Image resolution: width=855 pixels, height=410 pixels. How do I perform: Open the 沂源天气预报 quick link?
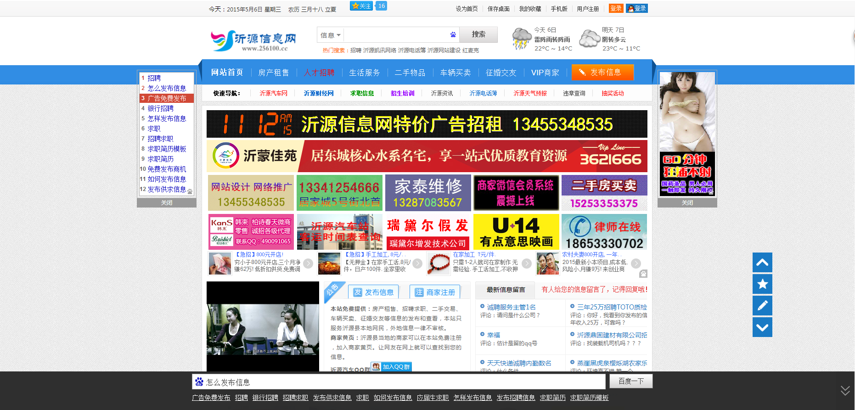(x=530, y=93)
